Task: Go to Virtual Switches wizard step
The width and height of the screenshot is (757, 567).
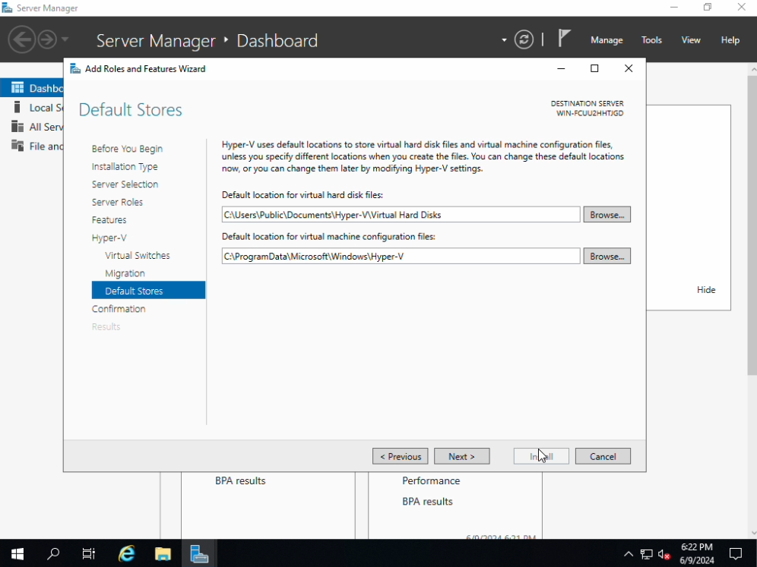Action: (138, 256)
